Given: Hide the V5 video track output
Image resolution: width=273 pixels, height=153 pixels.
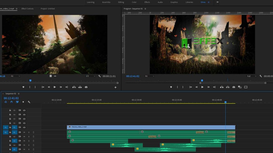Looking at the screenshot, I should pyautogui.click(x=24, y=110).
